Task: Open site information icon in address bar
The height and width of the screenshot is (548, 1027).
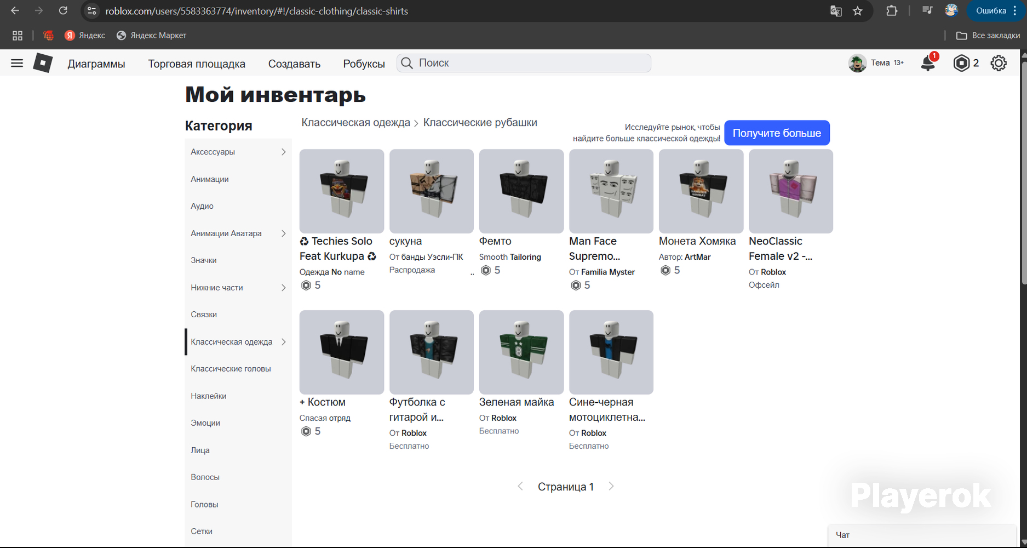Action: 92,11
